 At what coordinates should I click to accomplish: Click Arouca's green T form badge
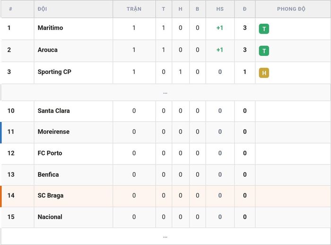pyautogui.click(x=264, y=51)
